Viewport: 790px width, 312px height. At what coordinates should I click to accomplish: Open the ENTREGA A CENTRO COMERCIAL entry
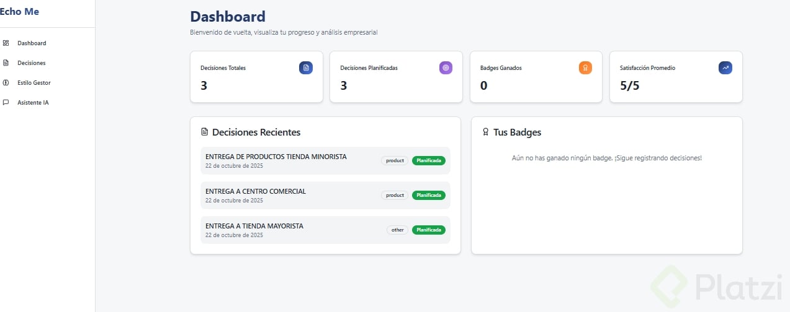point(256,191)
